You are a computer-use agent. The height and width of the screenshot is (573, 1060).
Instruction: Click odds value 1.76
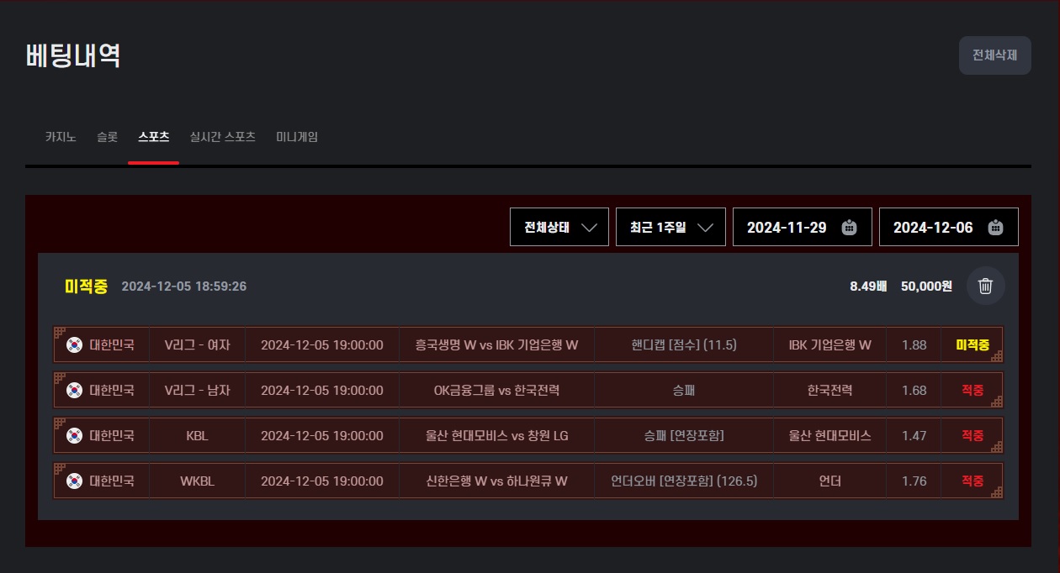click(914, 481)
